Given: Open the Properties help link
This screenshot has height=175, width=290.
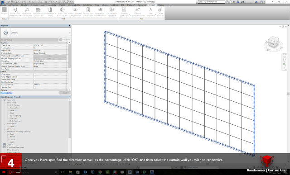Looking at the screenshot, I should [x=6, y=93].
